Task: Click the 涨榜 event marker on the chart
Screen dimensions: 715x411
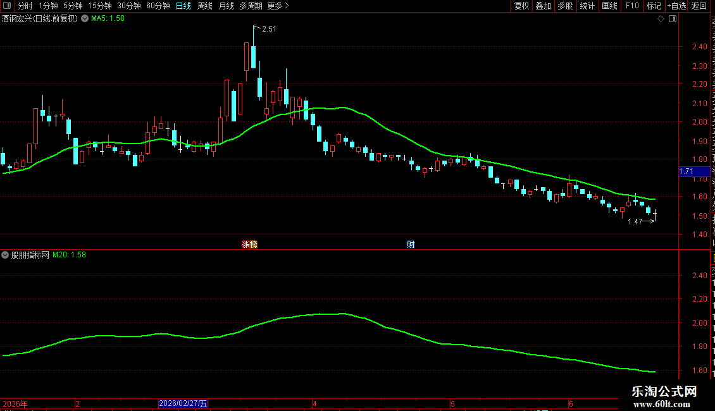Action: 249,245
